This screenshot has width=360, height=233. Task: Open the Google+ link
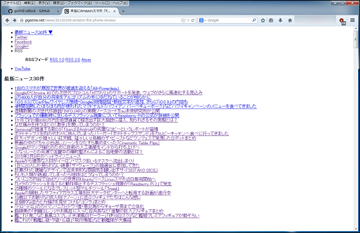(22, 46)
